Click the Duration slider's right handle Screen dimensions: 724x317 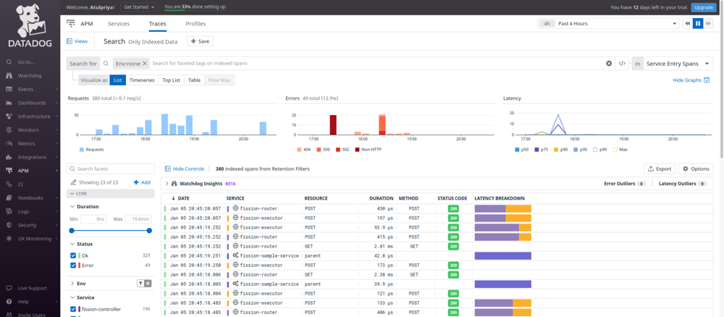[149, 230]
